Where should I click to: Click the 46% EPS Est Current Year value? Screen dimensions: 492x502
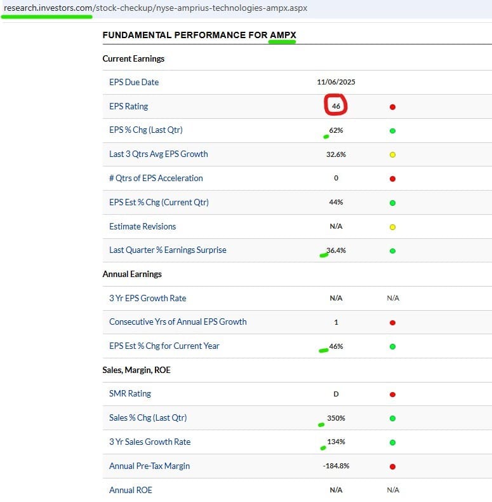pyautogui.click(x=336, y=346)
